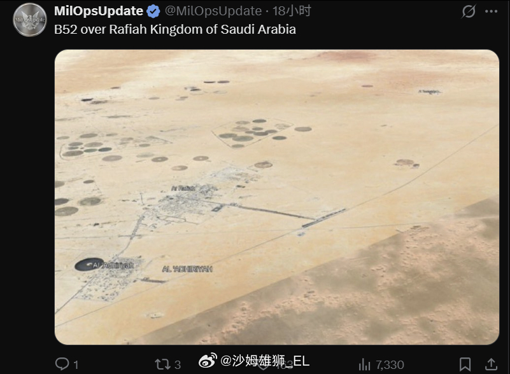Viewport: 510px width, 374px height.
Task: Click the reply count showing 1
Action: (76, 365)
